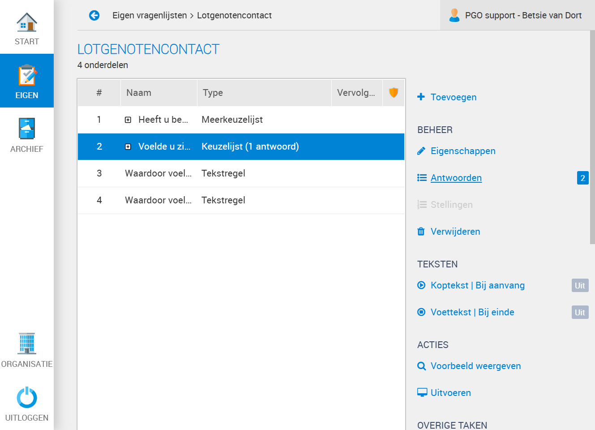Click the Verwijderen link
The height and width of the screenshot is (430, 595).
point(455,232)
